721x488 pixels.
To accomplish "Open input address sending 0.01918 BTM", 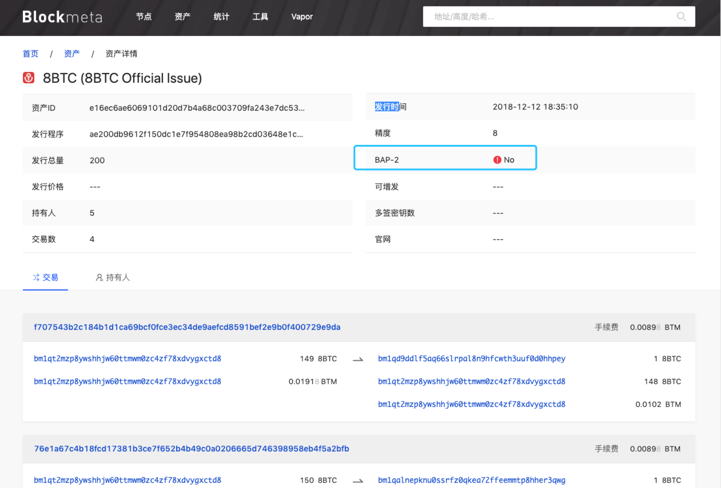I will click(128, 382).
